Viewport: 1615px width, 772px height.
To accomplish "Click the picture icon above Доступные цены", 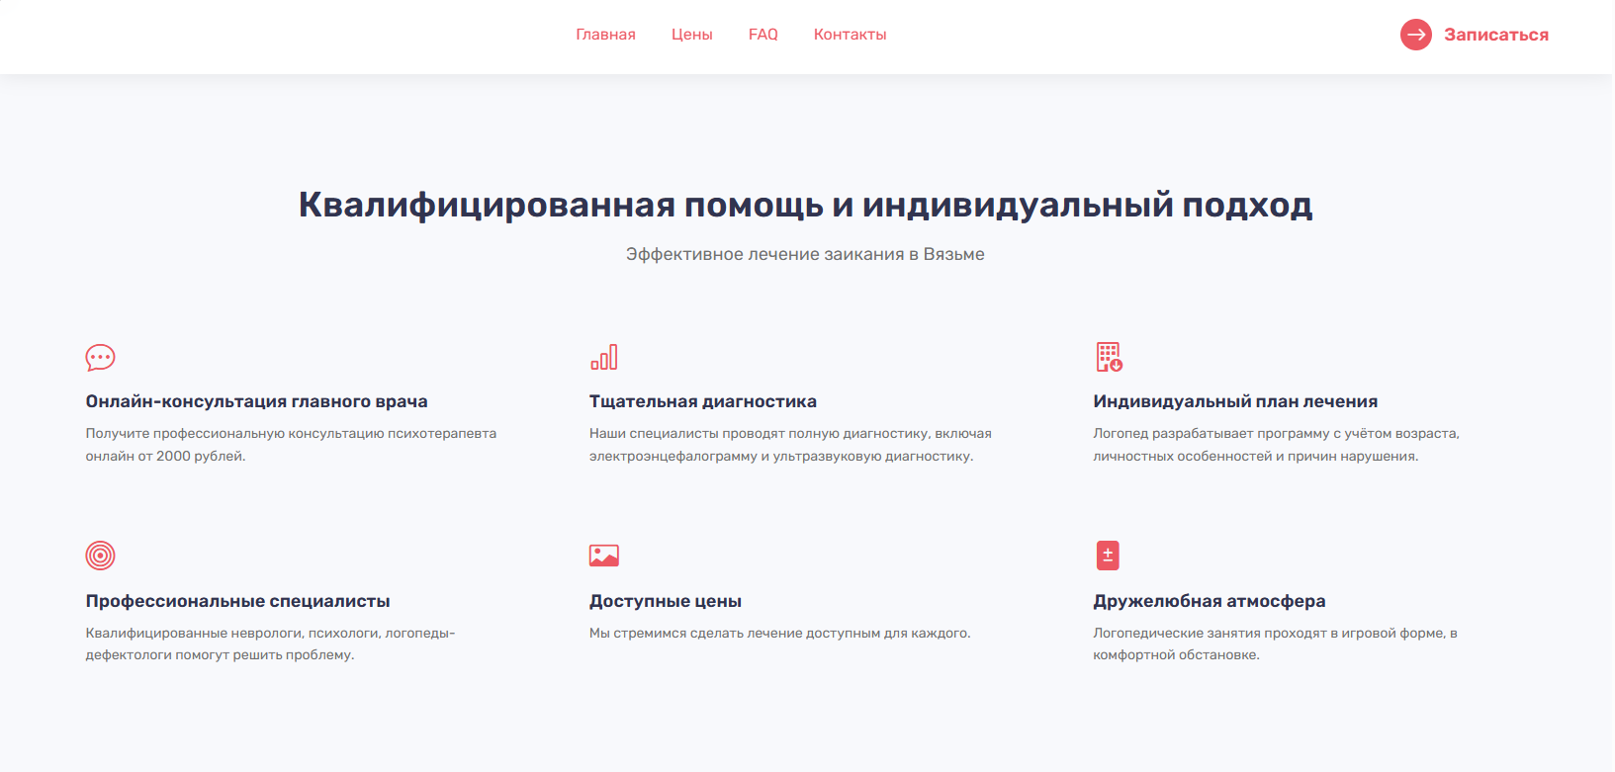I will 603,556.
